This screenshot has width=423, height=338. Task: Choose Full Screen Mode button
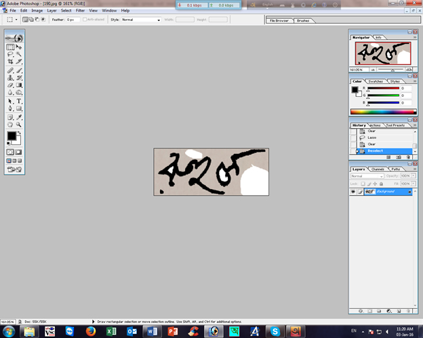20,161
